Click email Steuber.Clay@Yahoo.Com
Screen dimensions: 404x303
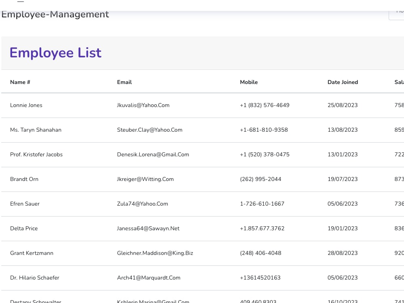(x=150, y=130)
